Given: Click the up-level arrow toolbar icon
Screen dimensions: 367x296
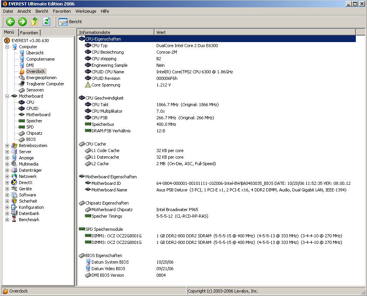Looking at the screenshot, I should pos(34,22).
